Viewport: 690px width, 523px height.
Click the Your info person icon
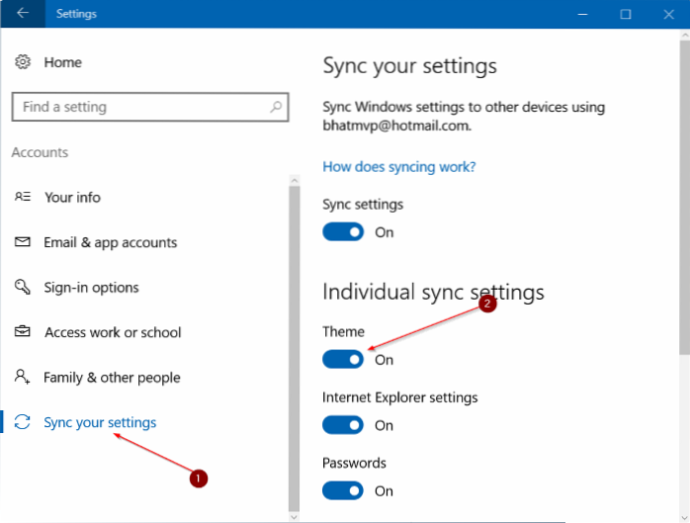point(23,197)
